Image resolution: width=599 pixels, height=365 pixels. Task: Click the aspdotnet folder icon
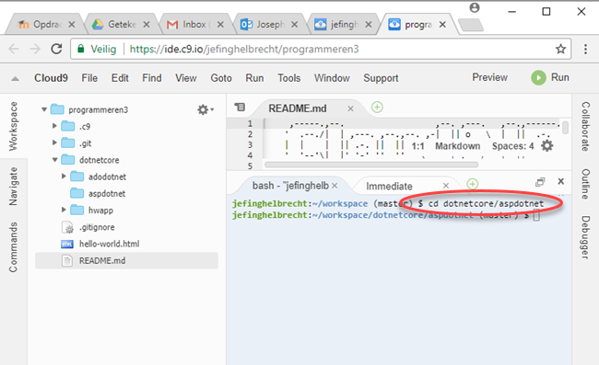(x=76, y=193)
